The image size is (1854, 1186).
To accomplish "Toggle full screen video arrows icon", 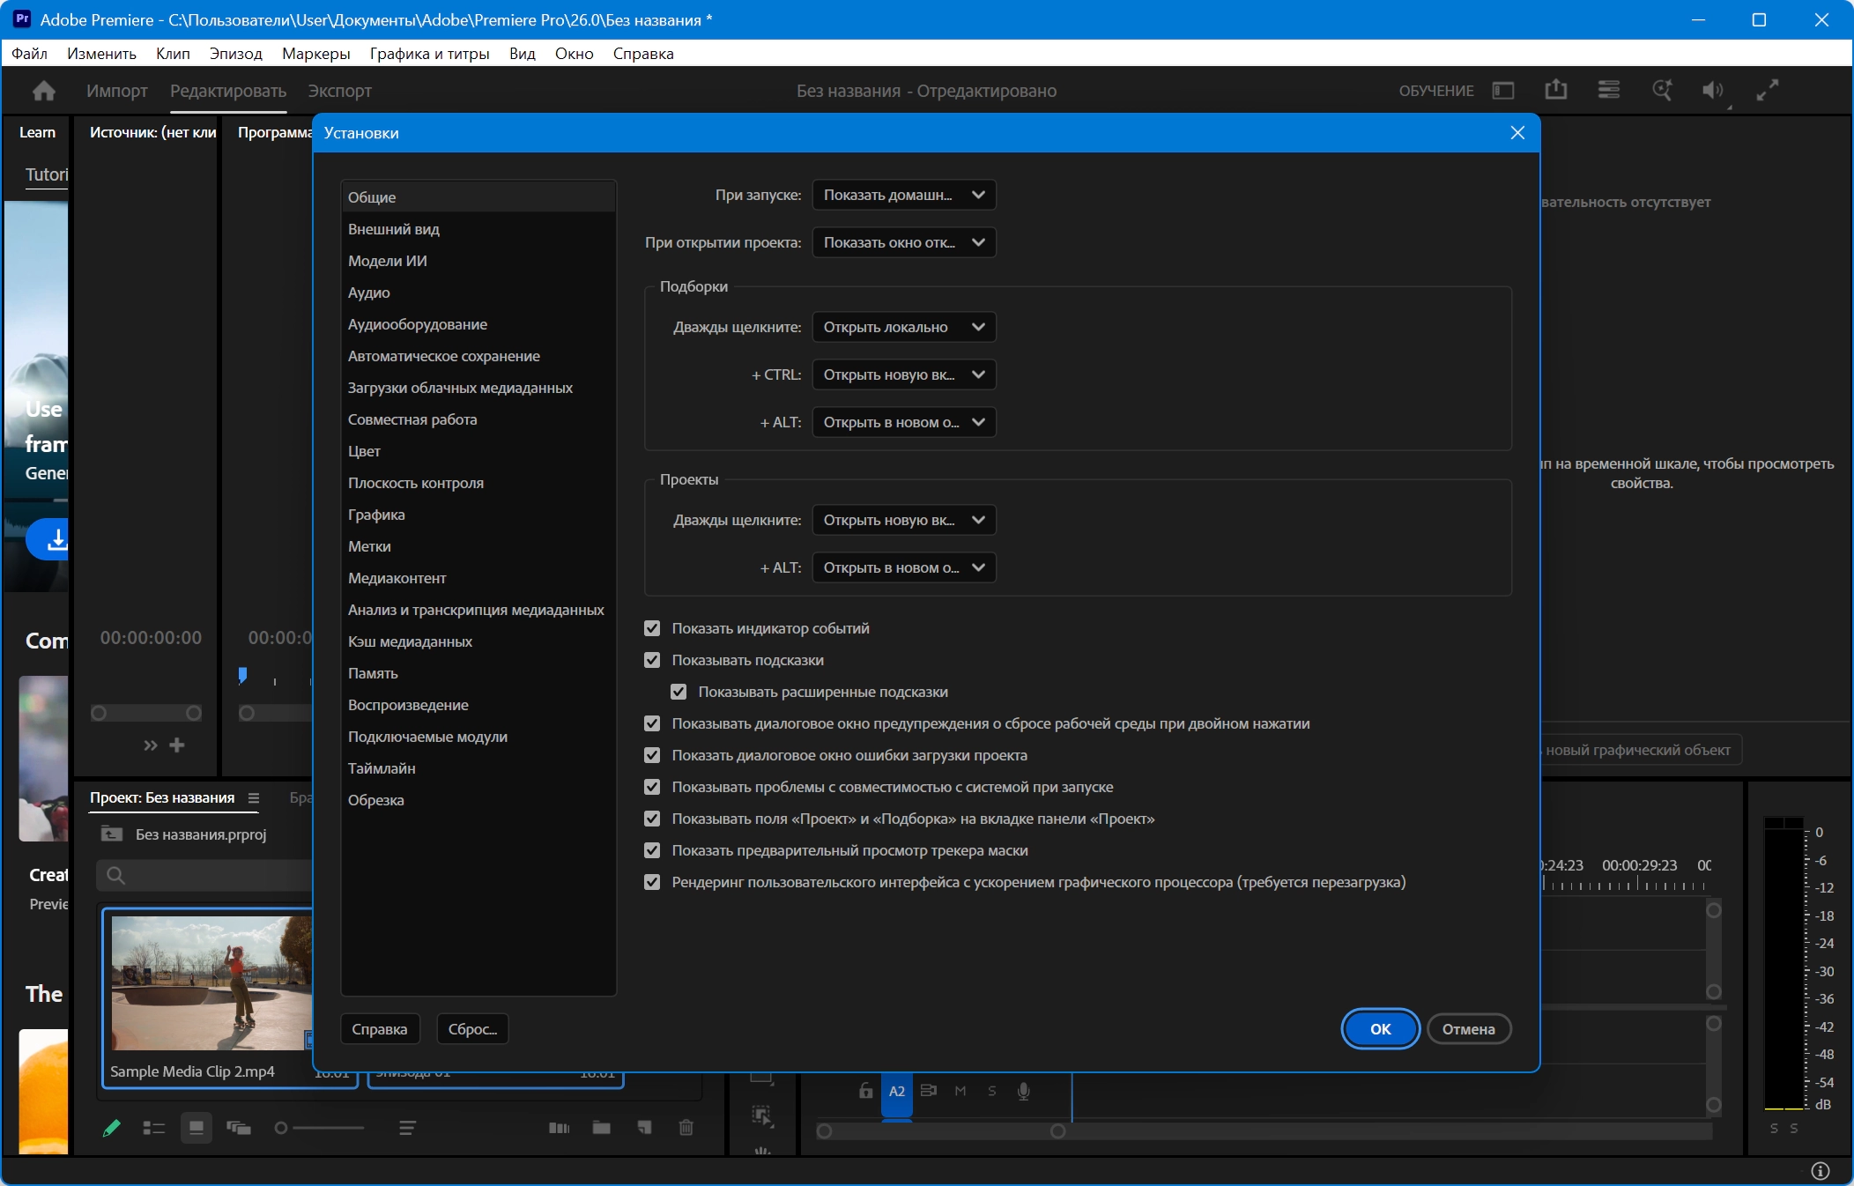I will pyautogui.click(x=1767, y=91).
